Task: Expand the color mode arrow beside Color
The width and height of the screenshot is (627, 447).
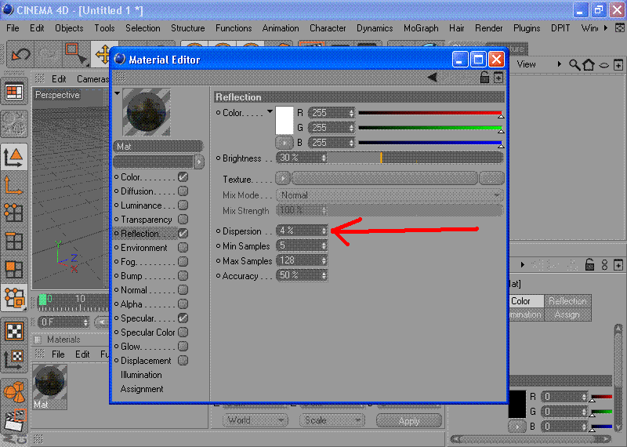Action: (270, 111)
